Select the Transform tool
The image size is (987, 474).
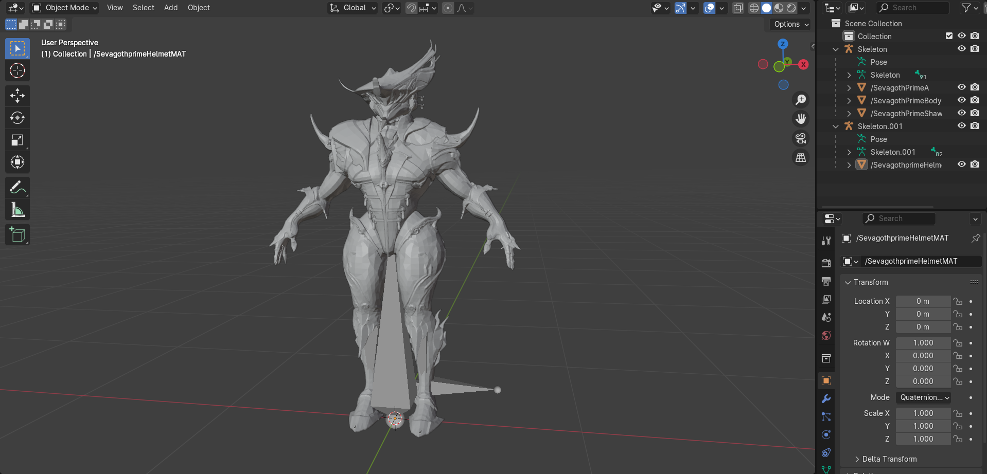(17, 162)
